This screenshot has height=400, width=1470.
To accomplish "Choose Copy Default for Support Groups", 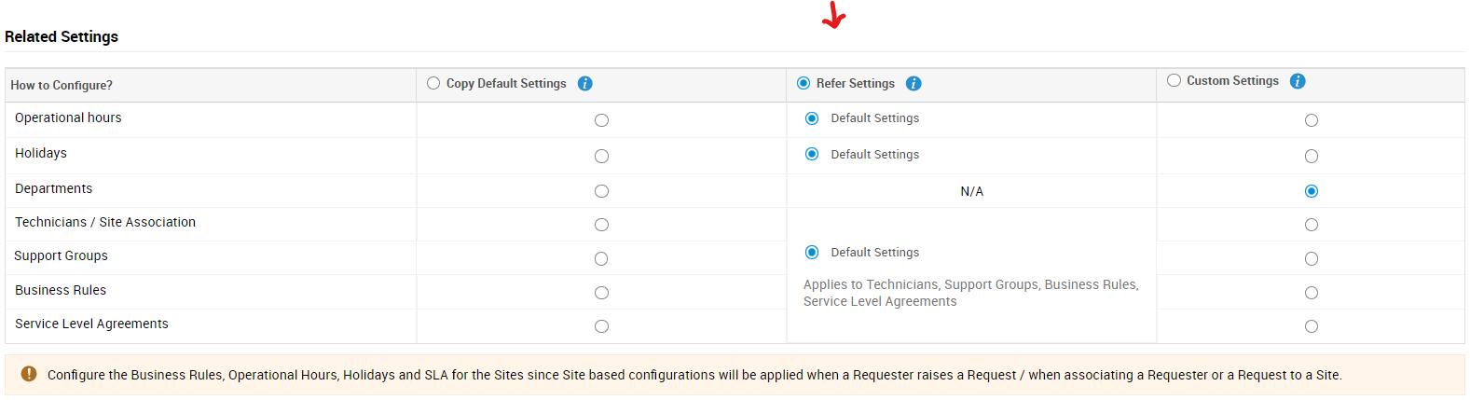I will pos(601,259).
